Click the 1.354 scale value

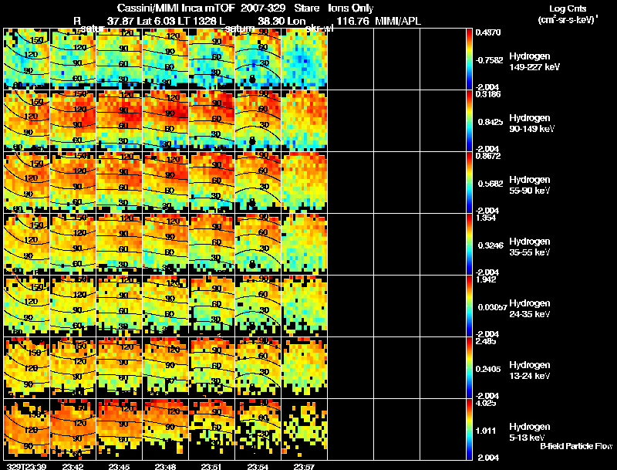pyautogui.click(x=486, y=218)
